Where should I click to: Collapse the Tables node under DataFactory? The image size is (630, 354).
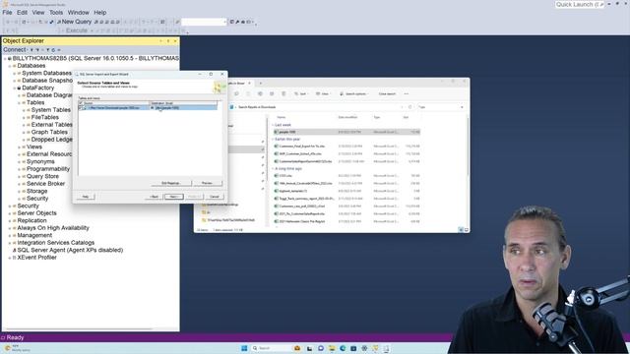tap(19, 102)
